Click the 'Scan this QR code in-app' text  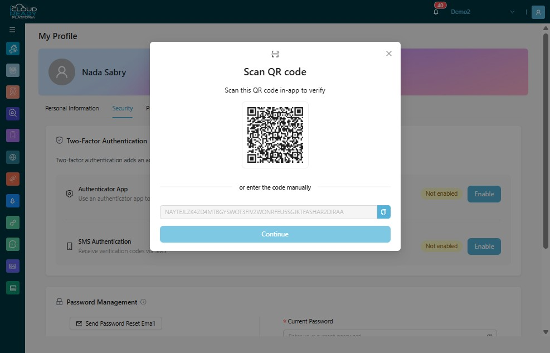click(x=275, y=90)
